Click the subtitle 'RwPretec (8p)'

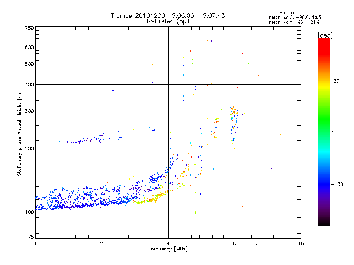(168, 21)
